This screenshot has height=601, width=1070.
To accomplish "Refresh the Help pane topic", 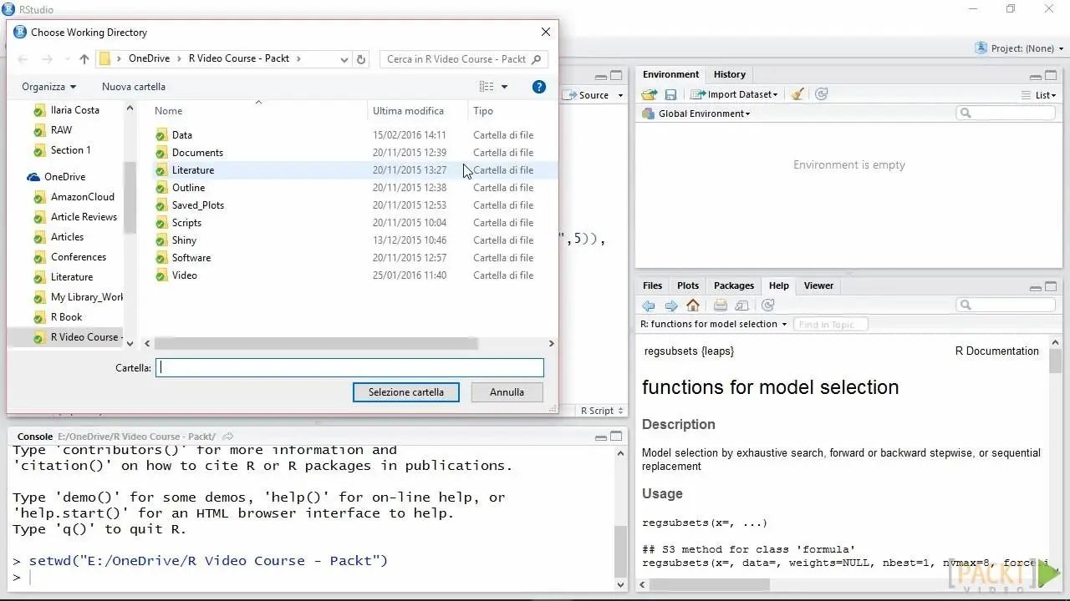I will point(767,306).
